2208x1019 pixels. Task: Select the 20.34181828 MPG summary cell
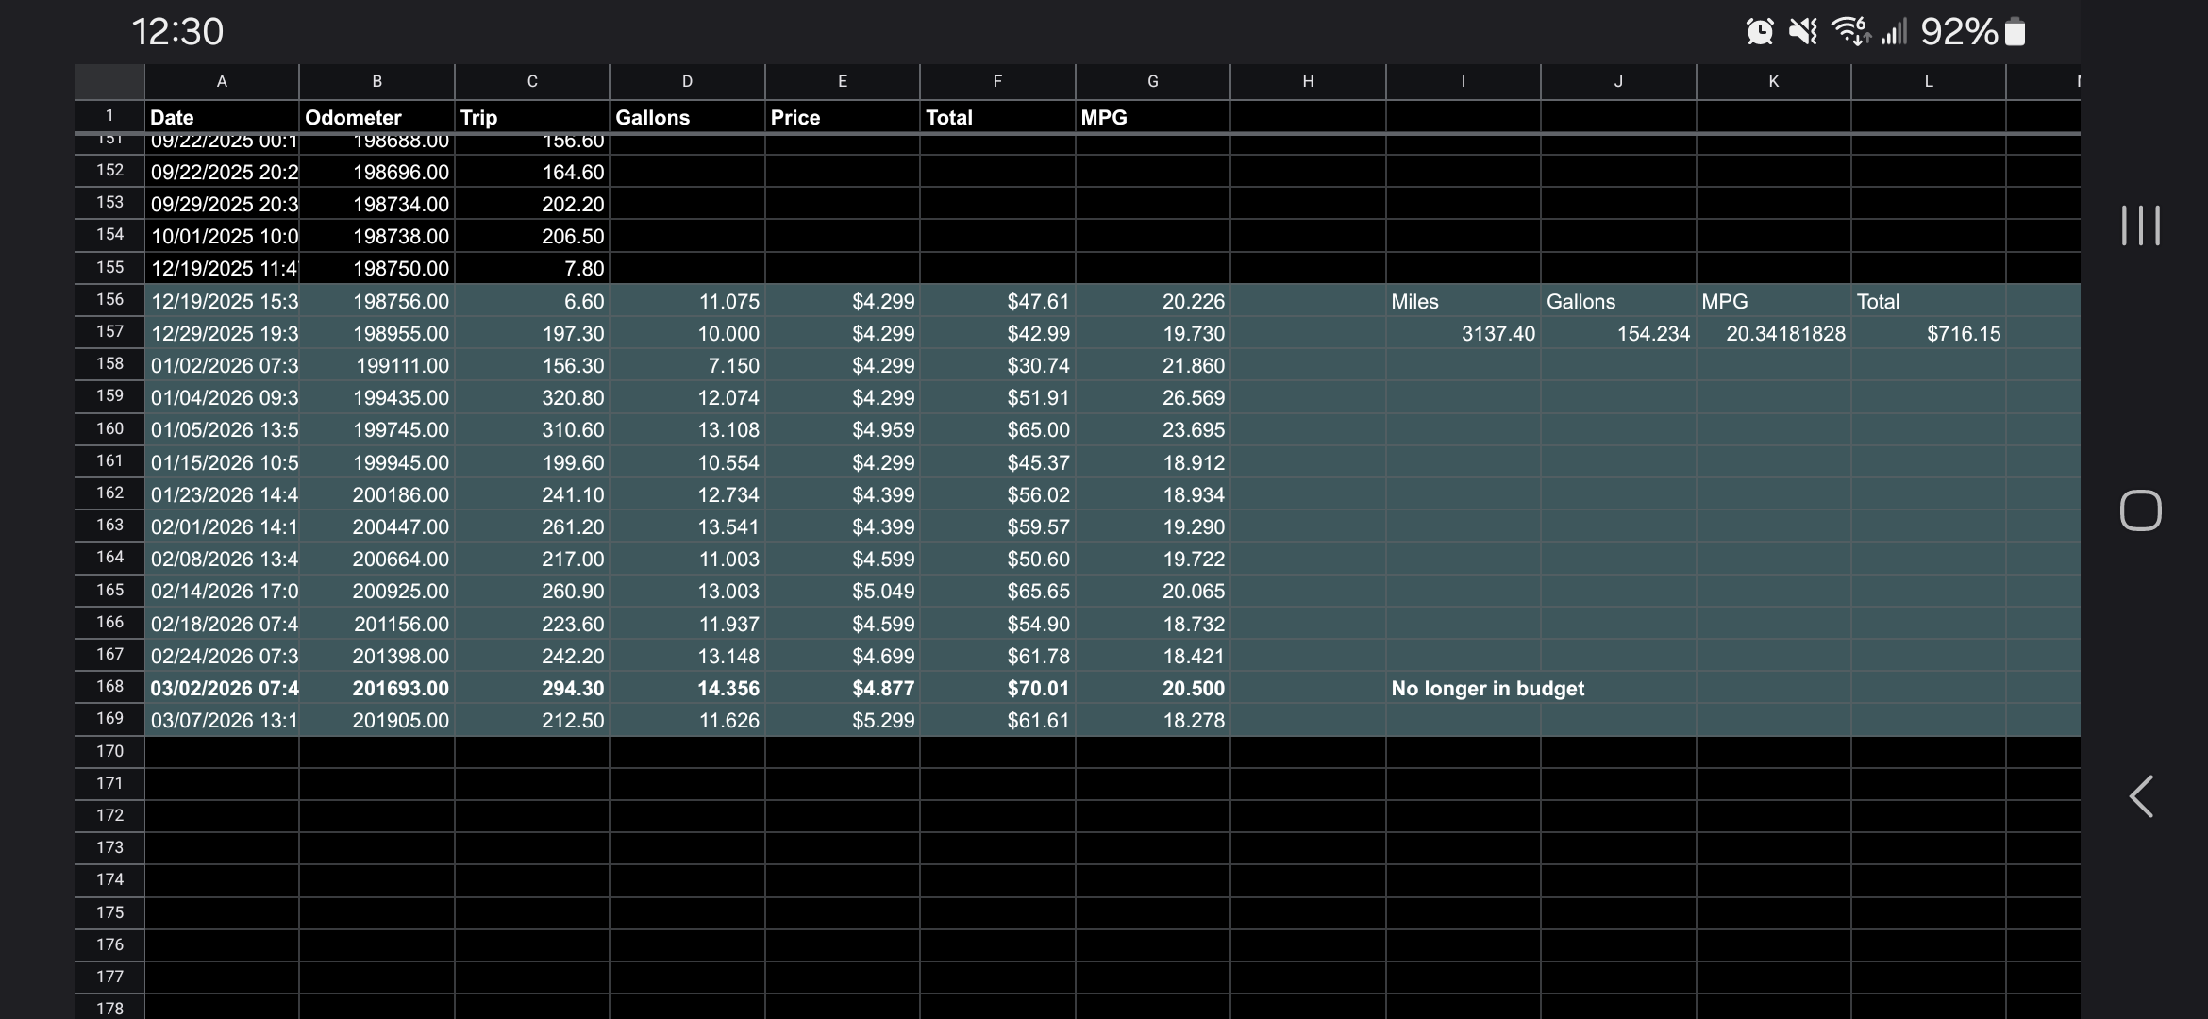coord(1773,334)
